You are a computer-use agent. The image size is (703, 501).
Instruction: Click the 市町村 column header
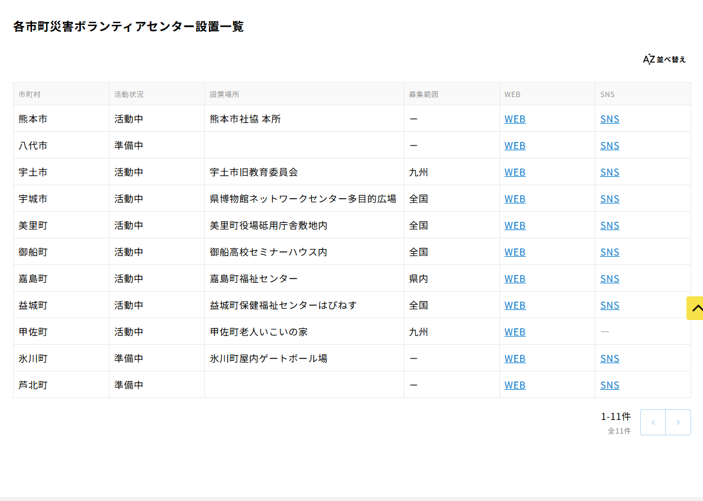61,94
